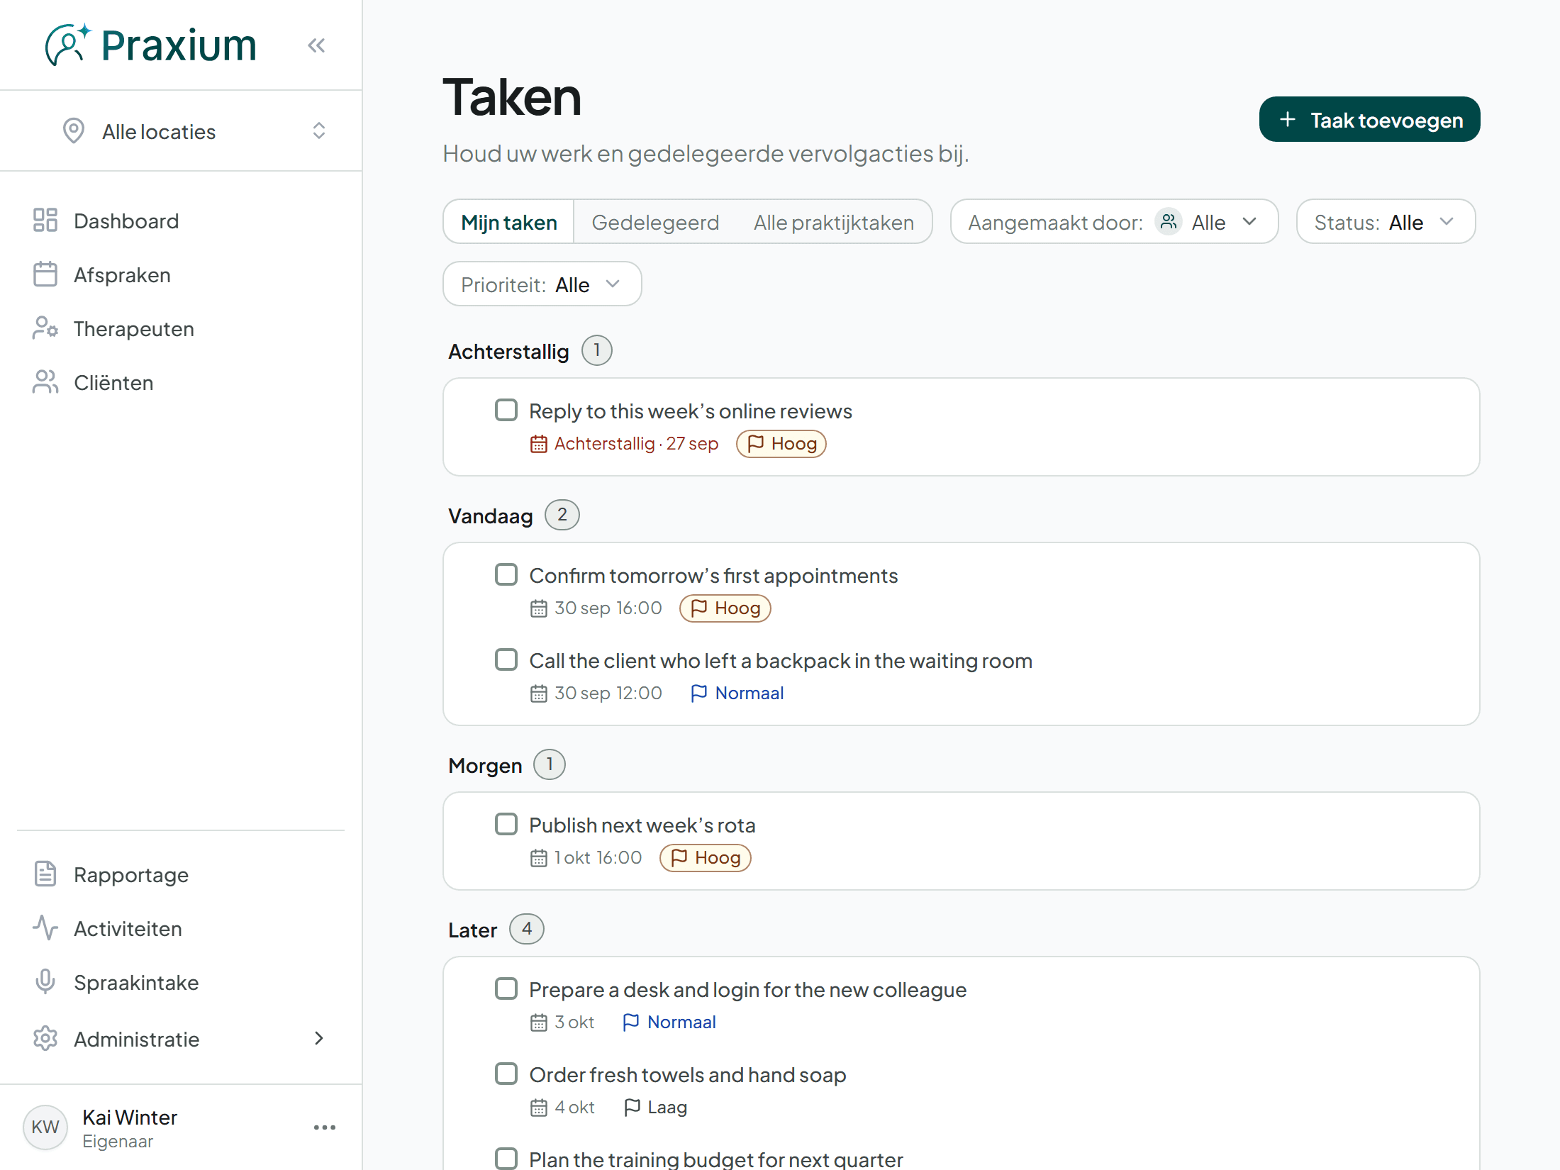This screenshot has height=1170, width=1560.
Task: Click the Afspraken calendar icon
Action: [x=45, y=274]
